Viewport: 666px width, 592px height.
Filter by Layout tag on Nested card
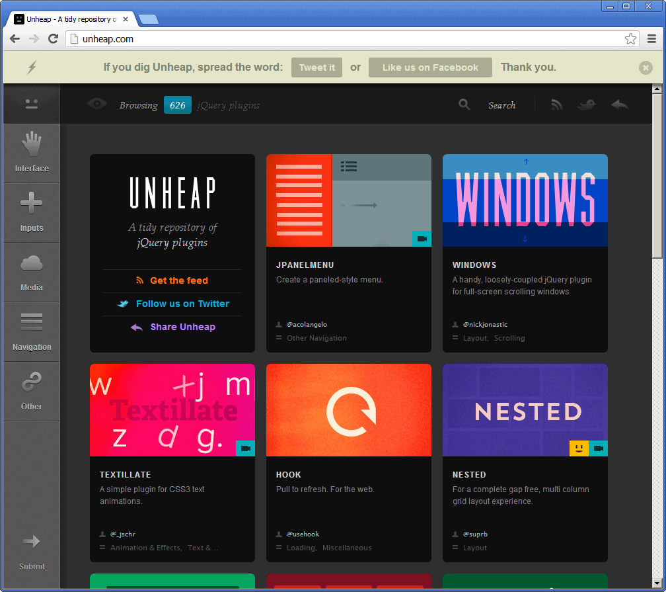point(475,548)
